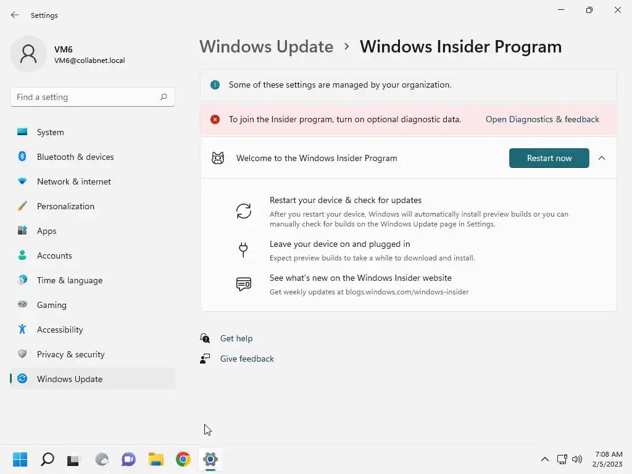Open Gaming settings

click(93, 305)
